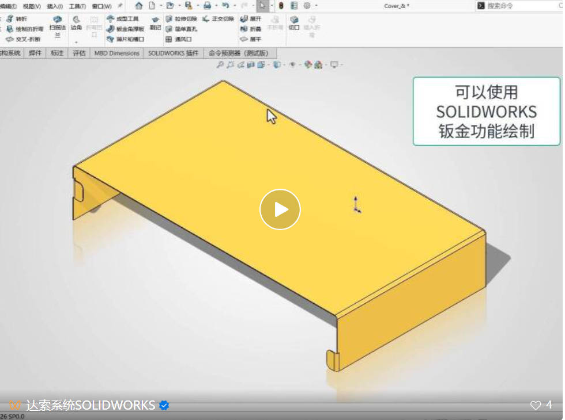Save the part with the Save icon
Image resolution: width=565 pixels, height=420 pixels.
(189, 5)
